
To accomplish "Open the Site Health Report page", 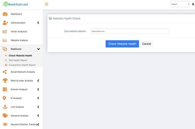I will click(x=18, y=60).
